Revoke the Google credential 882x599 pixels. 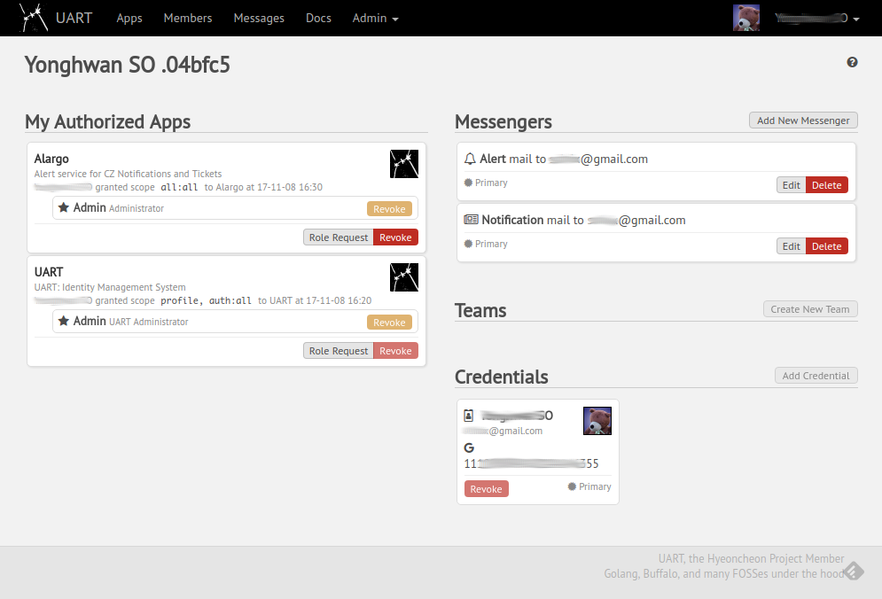(486, 489)
